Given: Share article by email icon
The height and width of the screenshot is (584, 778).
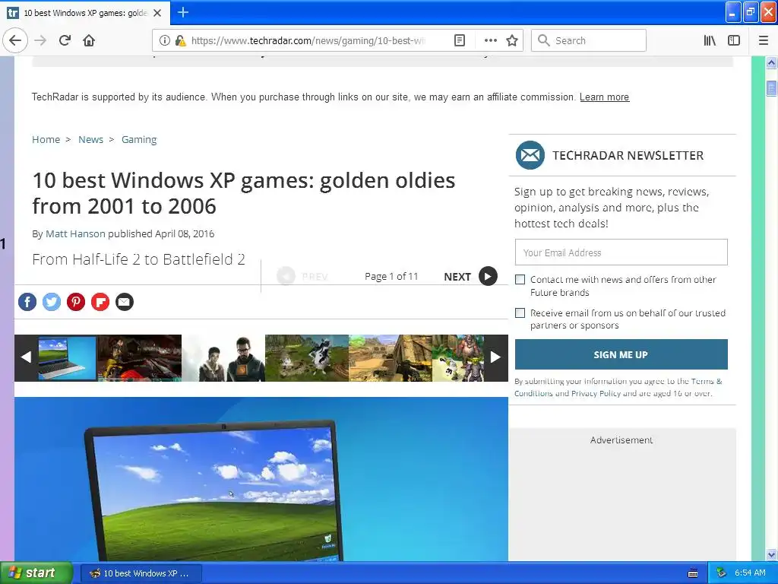Looking at the screenshot, I should 125,301.
